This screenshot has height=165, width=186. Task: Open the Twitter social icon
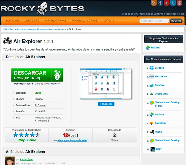[x=173, y=3]
